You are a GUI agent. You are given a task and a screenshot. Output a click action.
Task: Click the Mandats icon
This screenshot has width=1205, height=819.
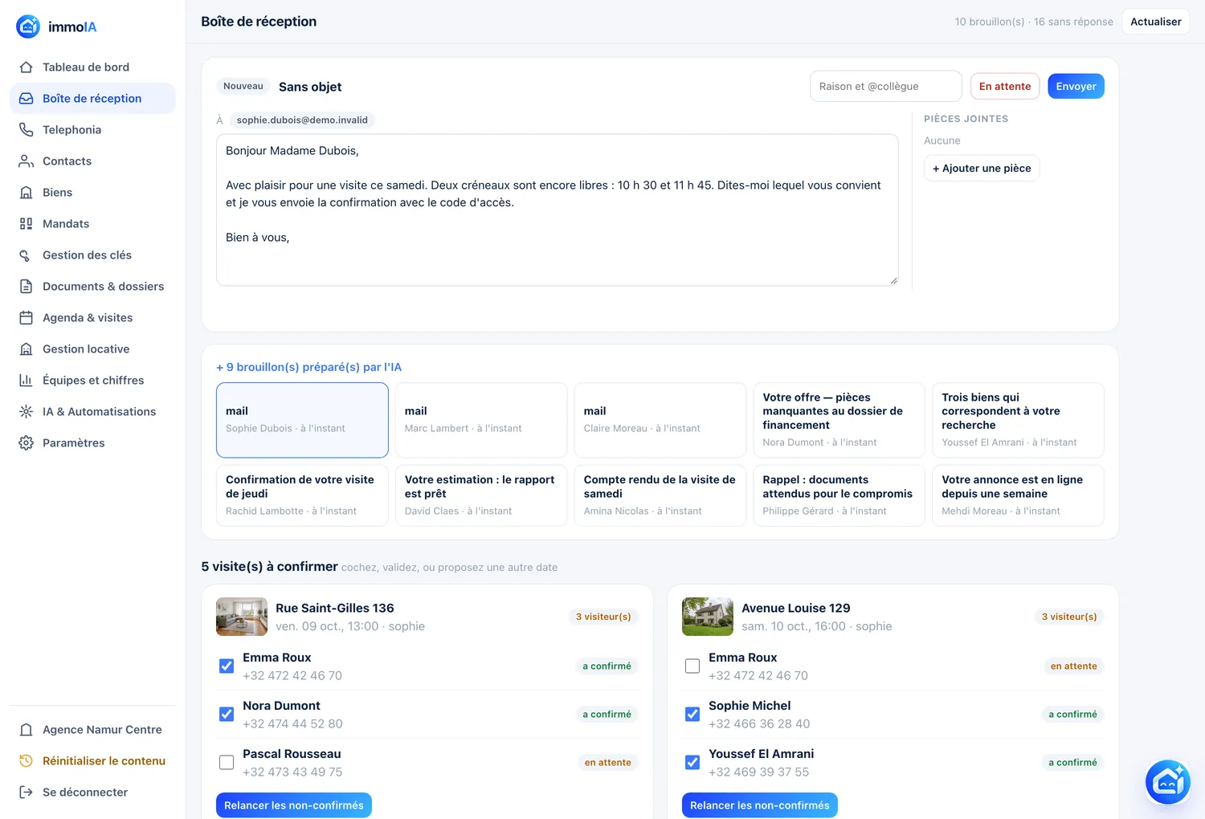pyautogui.click(x=26, y=224)
